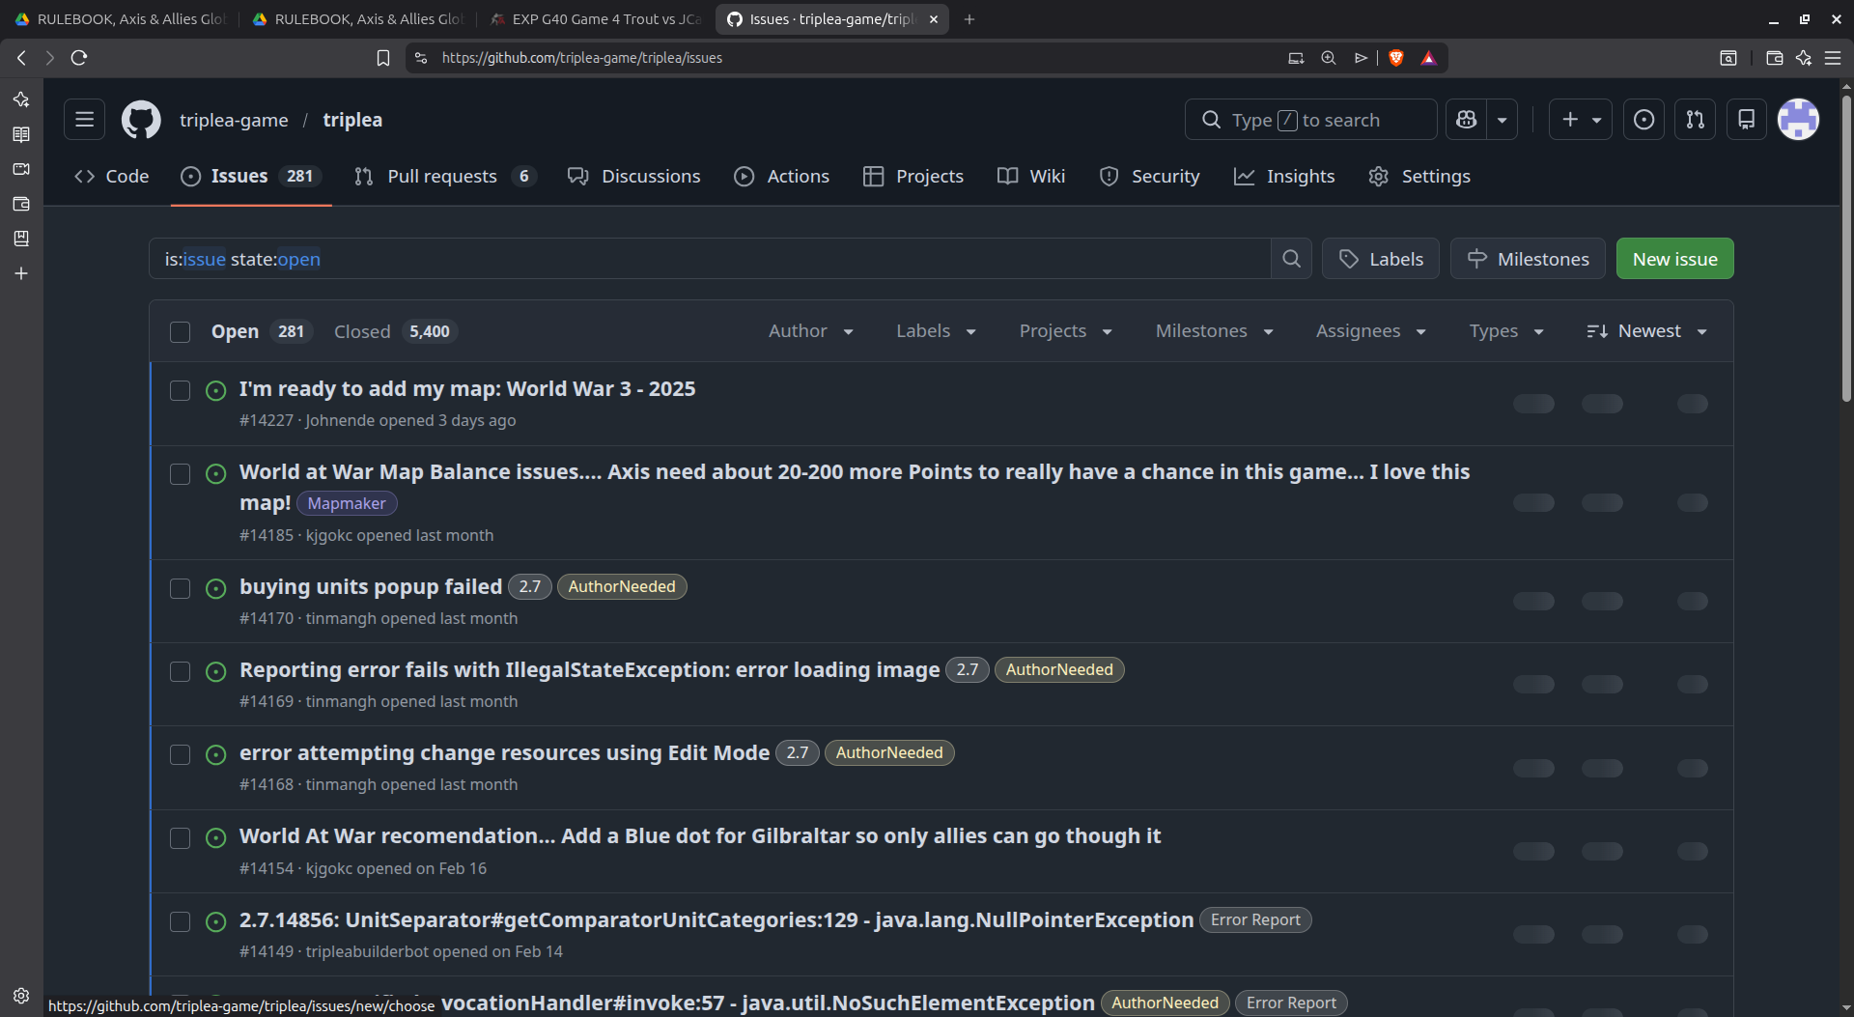
Task: View your pull requests via the header icon
Action: pyautogui.click(x=1695, y=119)
